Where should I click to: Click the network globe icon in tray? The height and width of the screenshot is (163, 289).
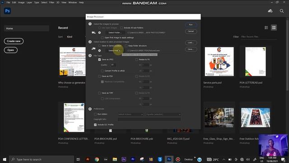pos(242,159)
